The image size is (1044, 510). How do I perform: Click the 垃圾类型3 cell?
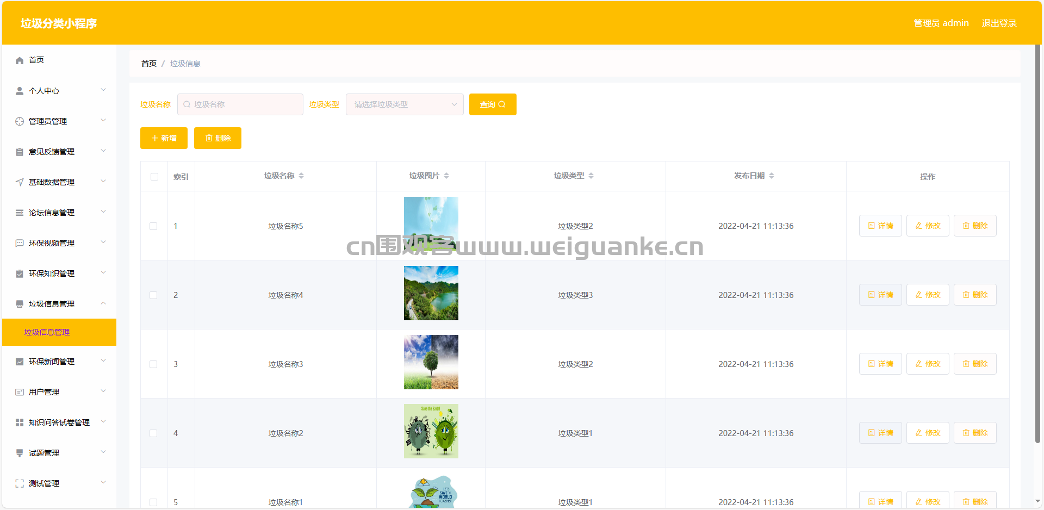(x=575, y=295)
